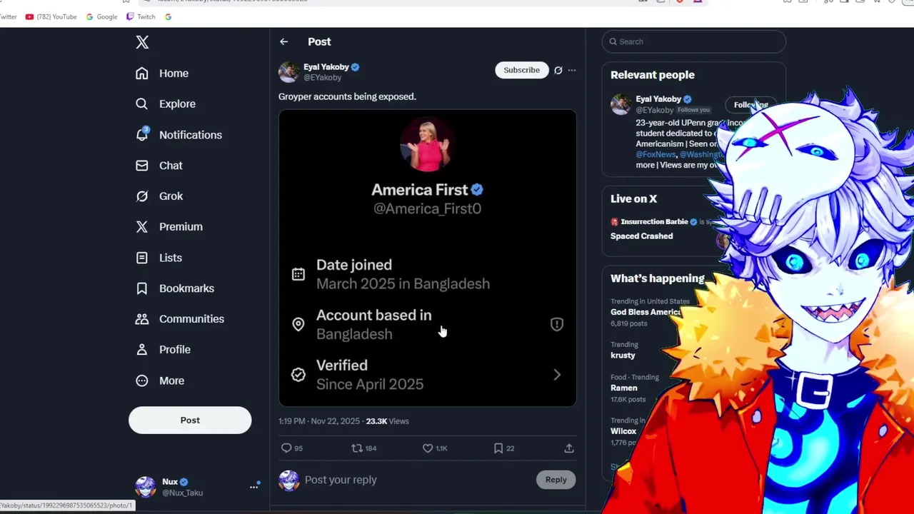Screen dimensions: 914x514
Task: Open Eyal Yakoby's profile name link
Action: 326,67
